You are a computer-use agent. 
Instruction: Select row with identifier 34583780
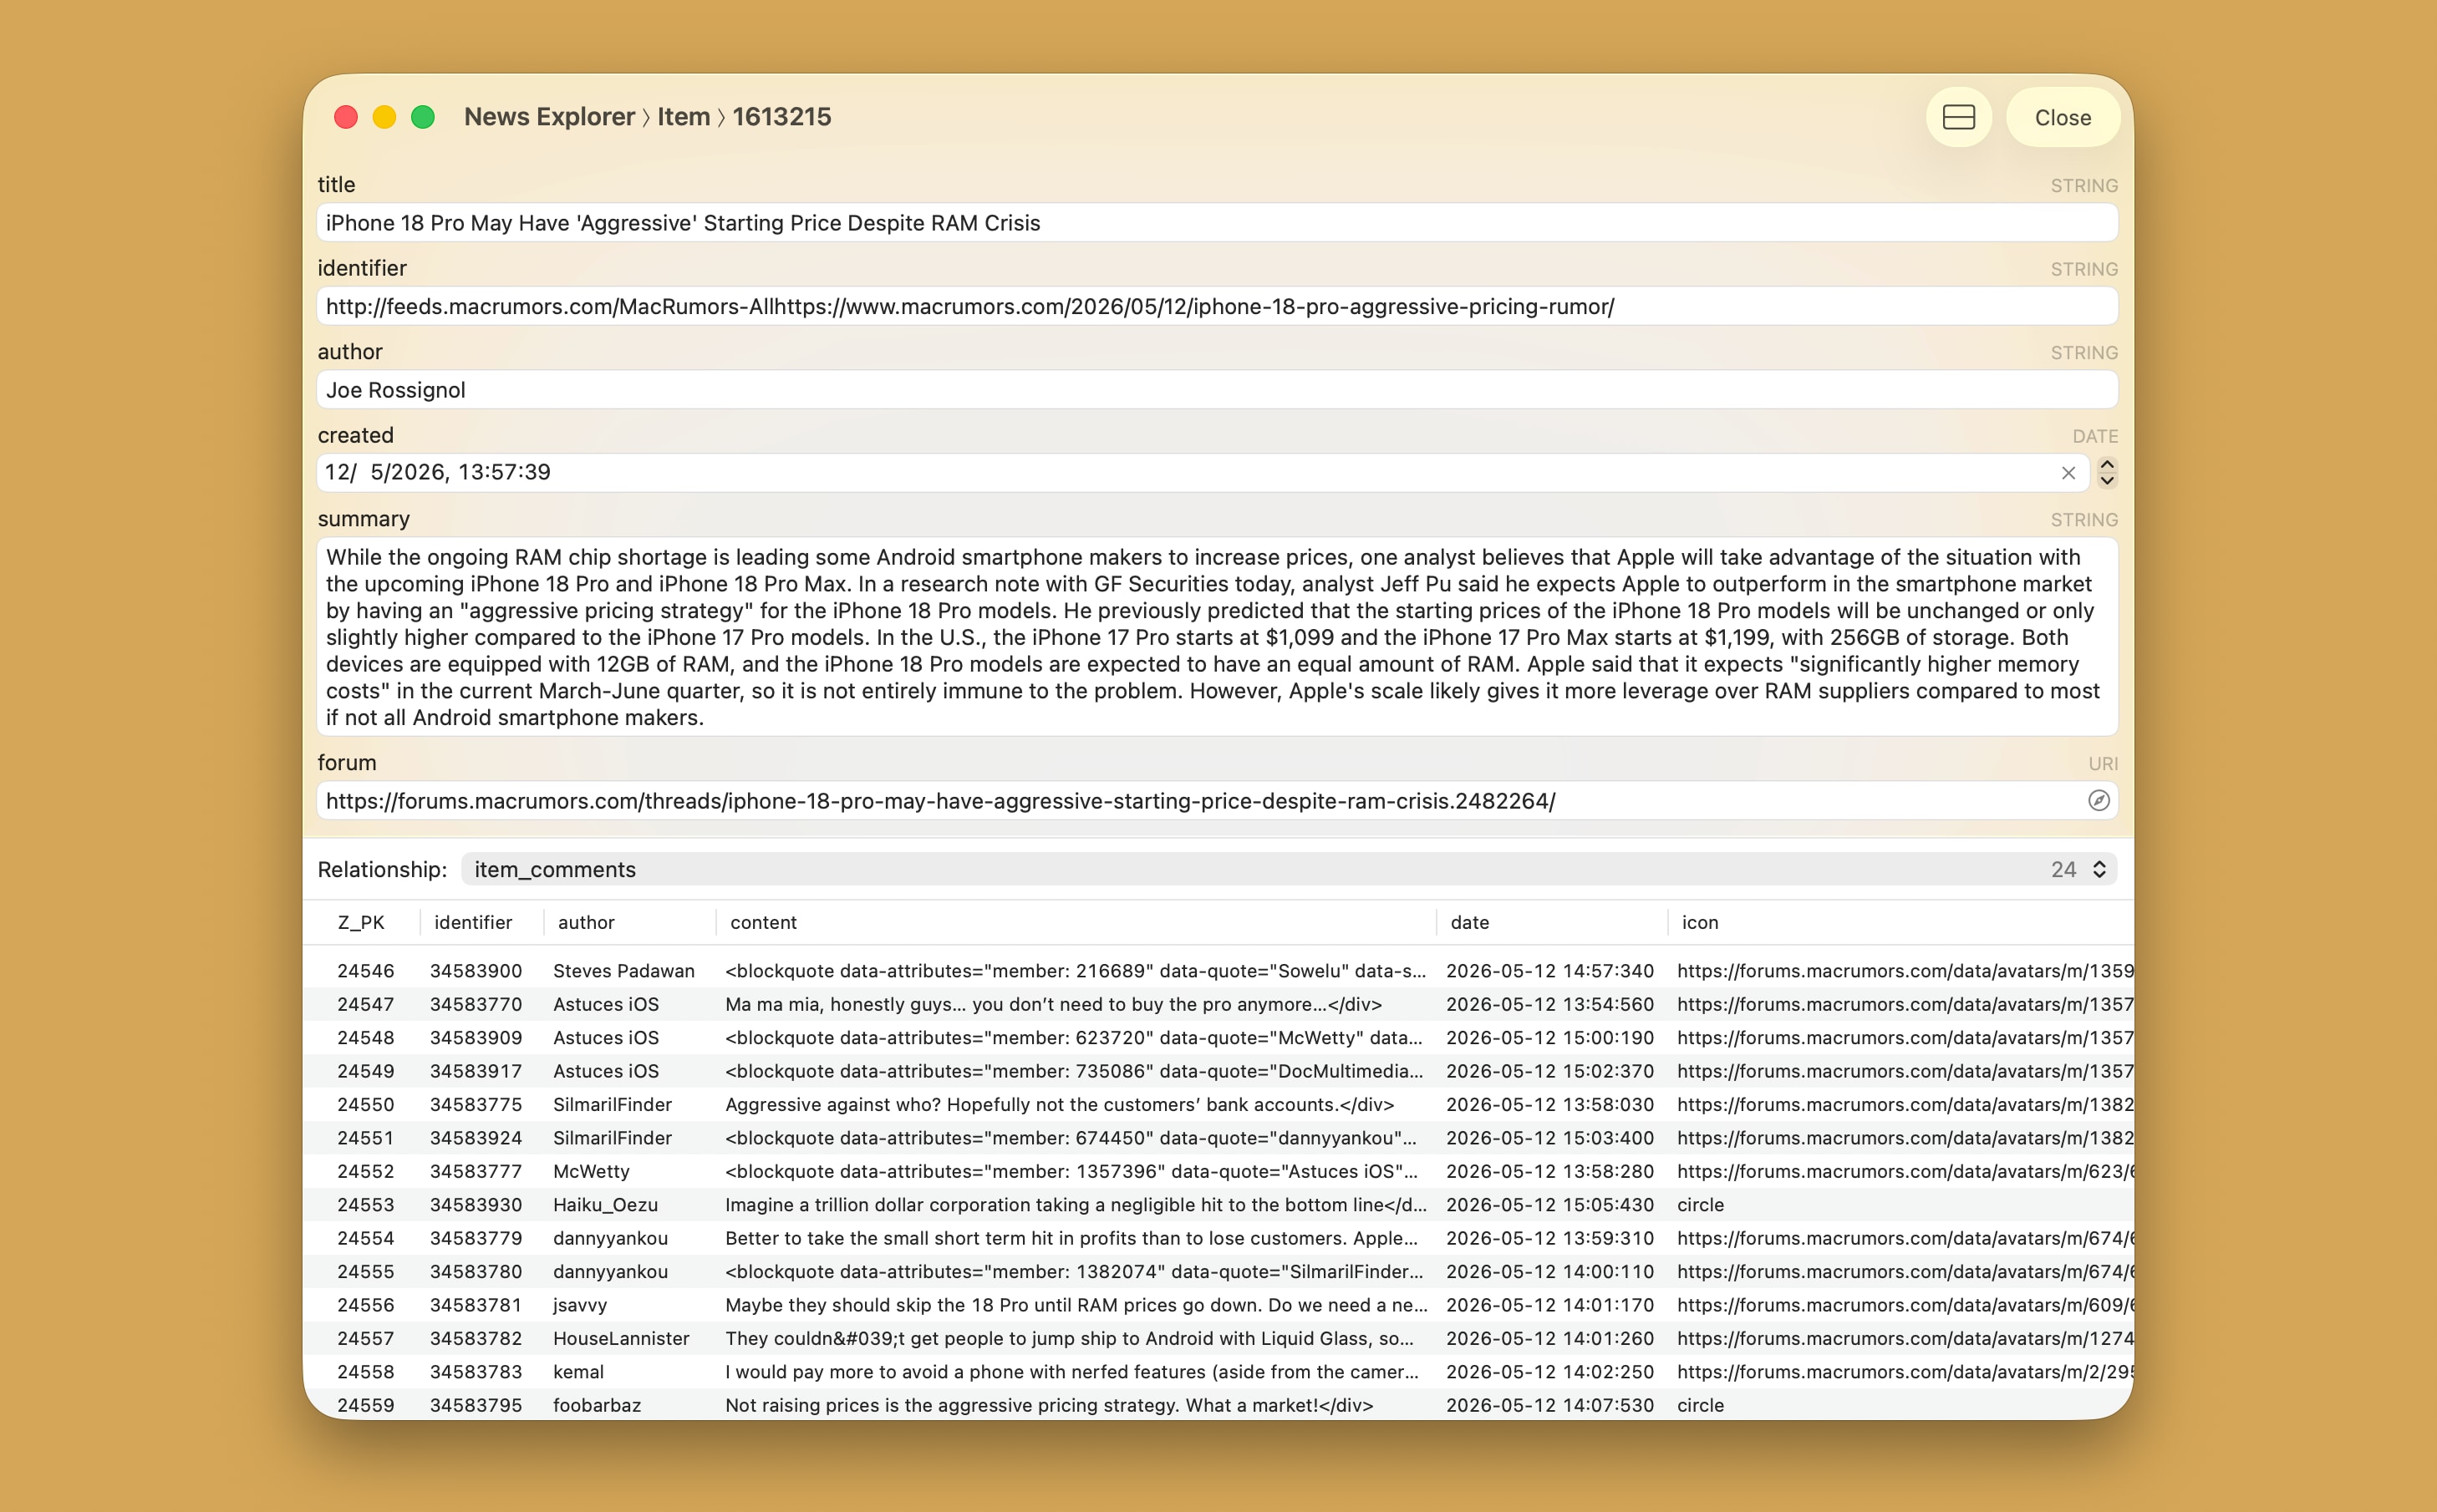pyautogui.click(x=1218, y=1272)
